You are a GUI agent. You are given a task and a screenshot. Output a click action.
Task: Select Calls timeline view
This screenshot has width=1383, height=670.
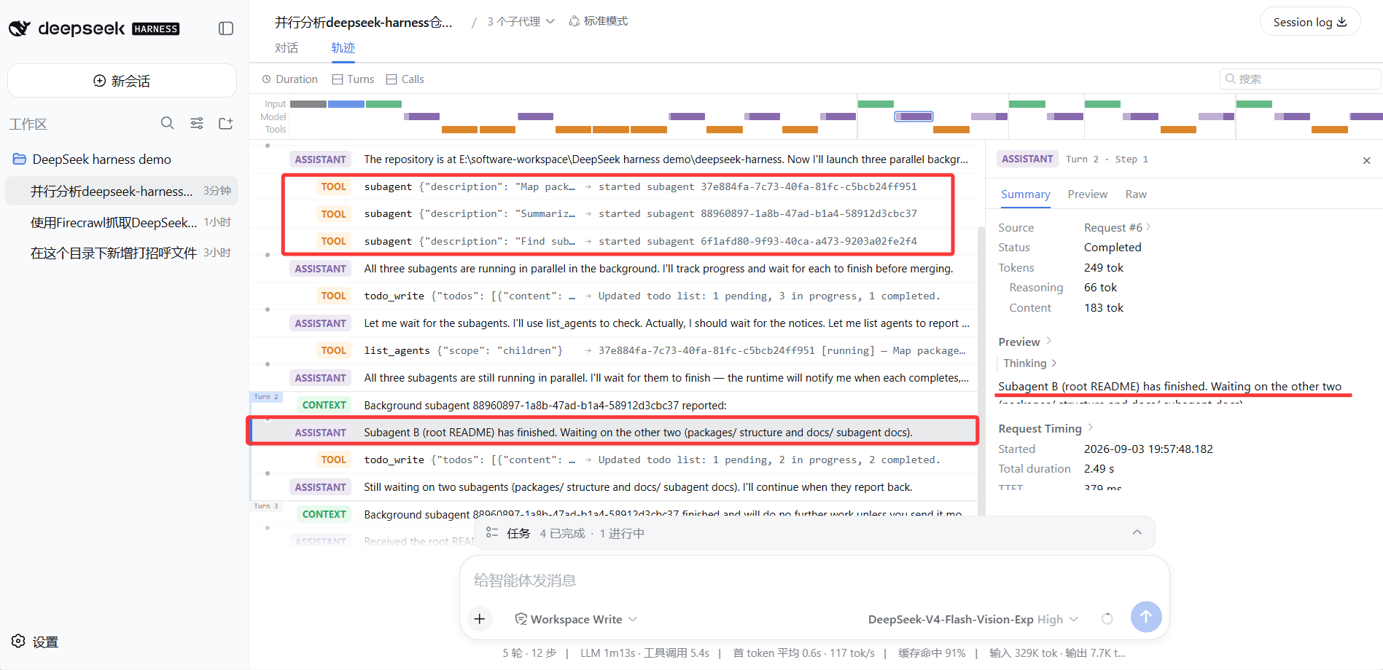click(x=405, y=79)
